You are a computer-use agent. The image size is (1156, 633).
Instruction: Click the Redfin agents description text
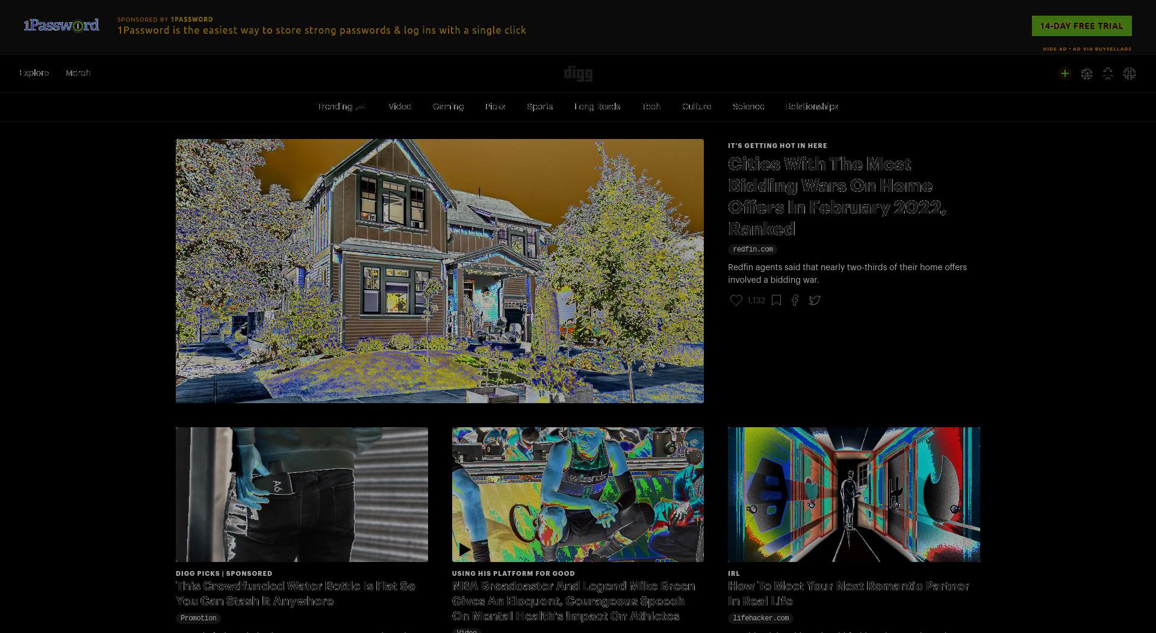847,273
